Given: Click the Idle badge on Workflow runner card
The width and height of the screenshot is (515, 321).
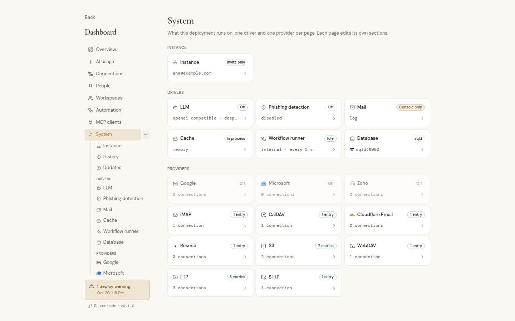Looking at the screenshot, I should tap(330, 138).
